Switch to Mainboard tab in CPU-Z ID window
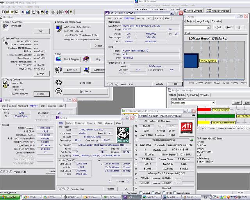Image resolution: width=250 pixels, height=200 pixels. [x=129, y=18]
